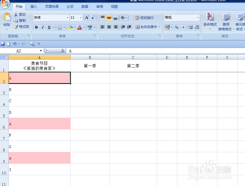The image size is (245, 186).
Task: Select pink cell A6
Action: [x=40, y=124]
